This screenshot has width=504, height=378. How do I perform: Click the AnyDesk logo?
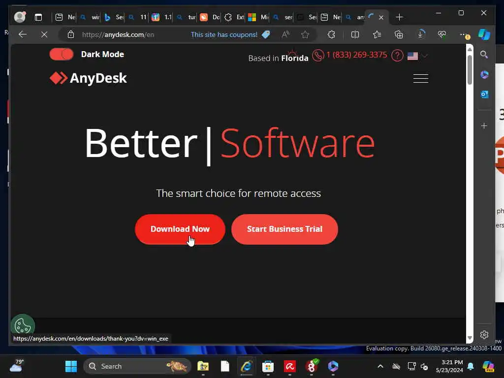[89, 78]
